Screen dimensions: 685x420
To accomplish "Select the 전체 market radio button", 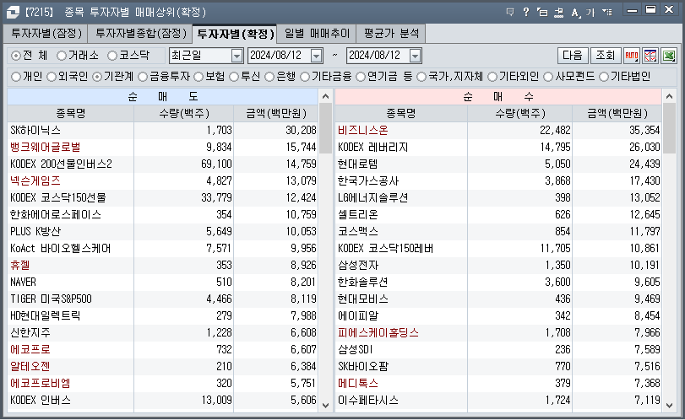I will (16, 56).
